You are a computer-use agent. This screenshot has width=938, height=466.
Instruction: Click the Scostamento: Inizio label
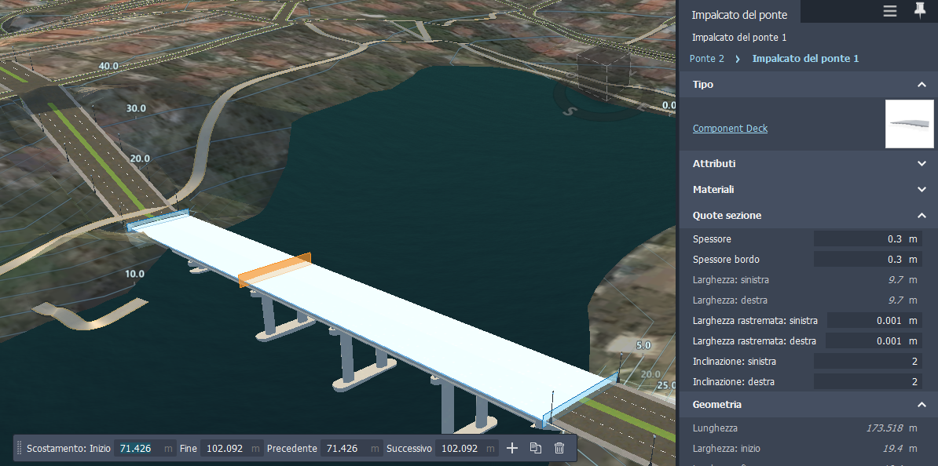tap(69, 448)
